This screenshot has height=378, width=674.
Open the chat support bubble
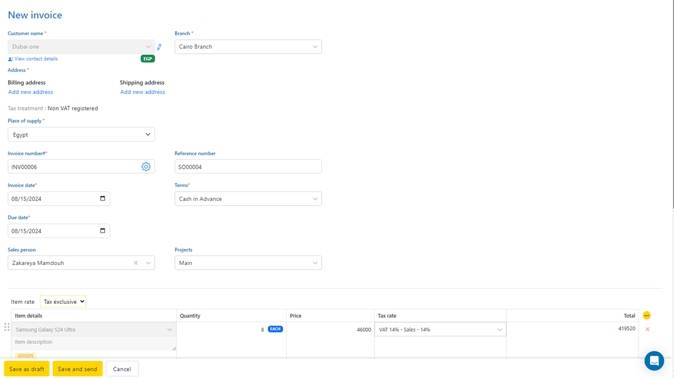click(x=654, y=361)
